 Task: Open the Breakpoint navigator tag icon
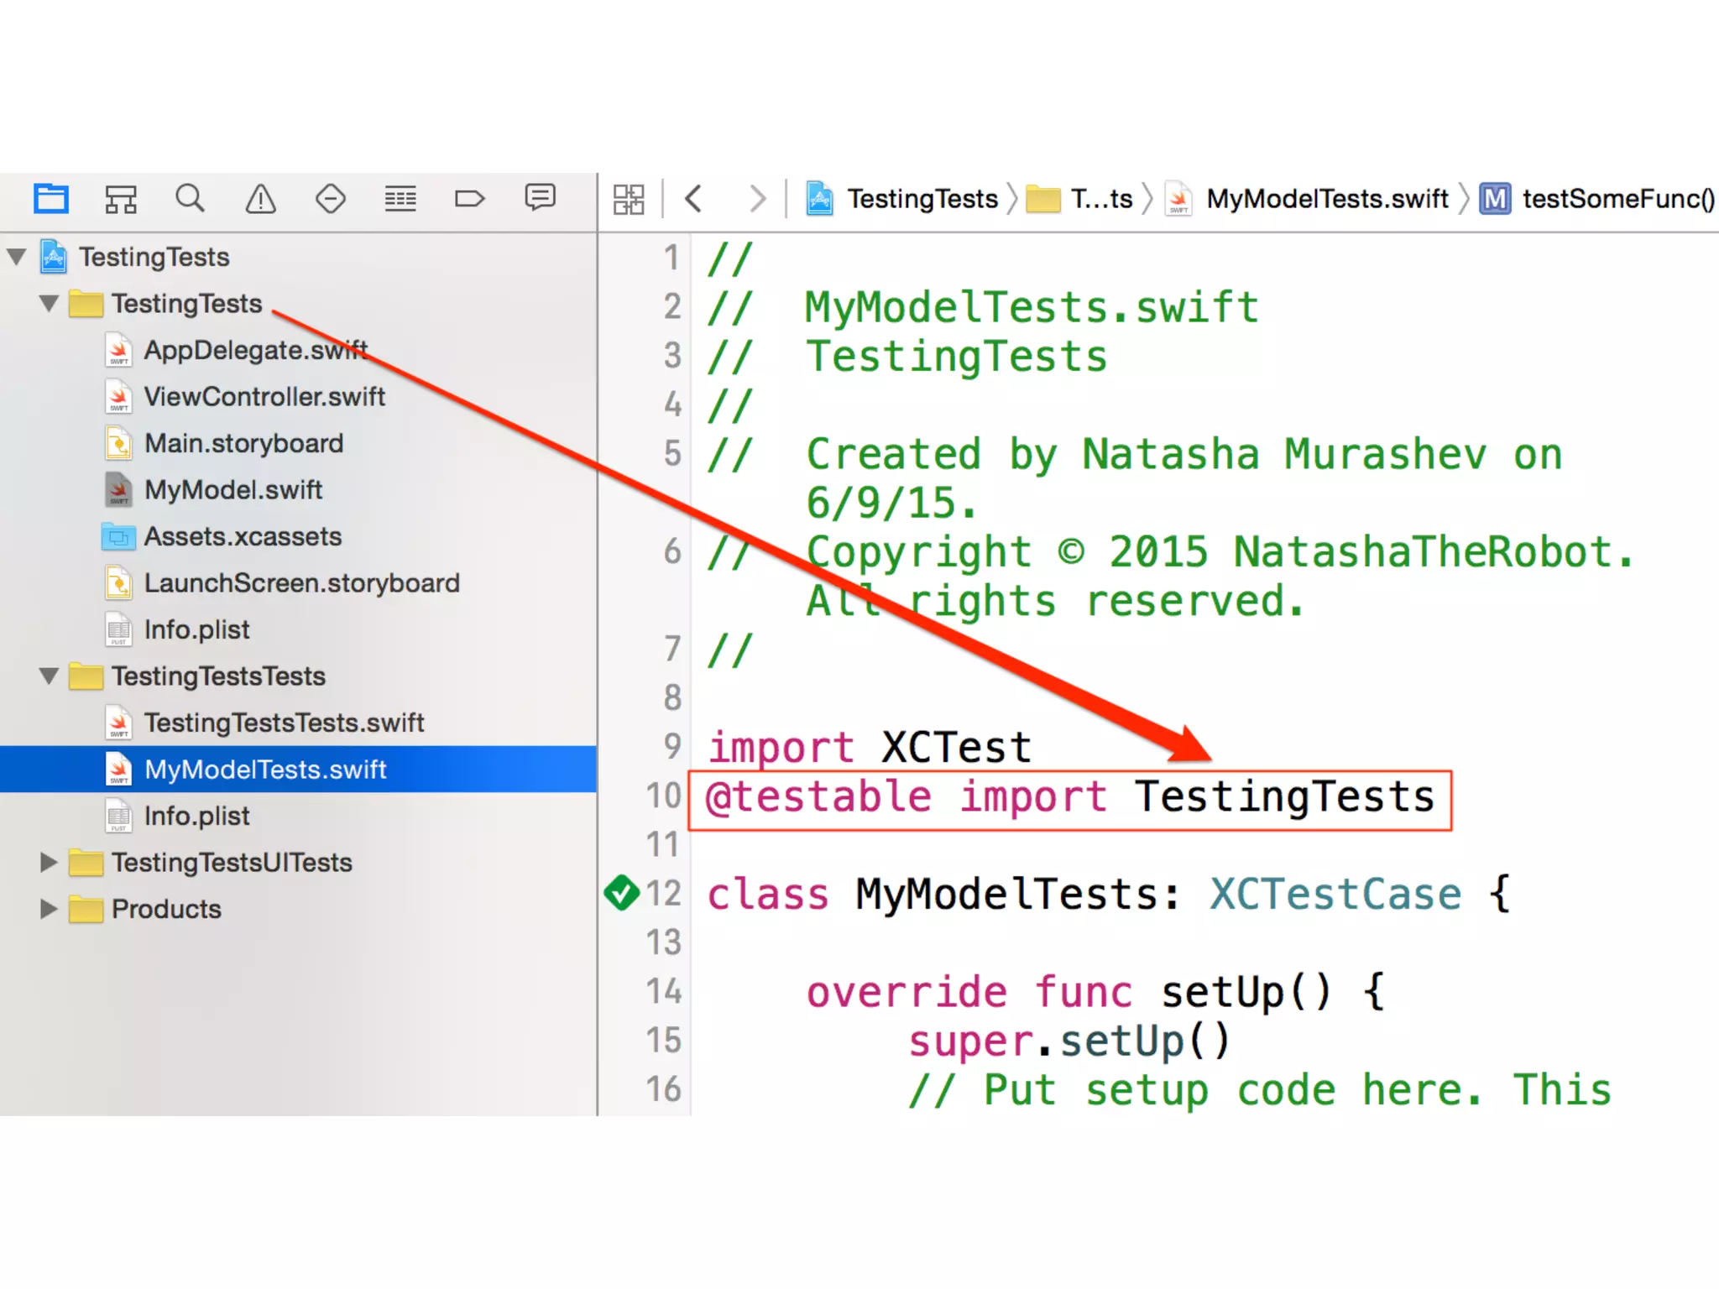pyautogui.click(x=469, y=199)
